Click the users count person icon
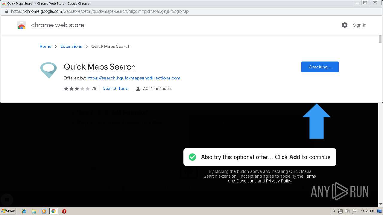 (x=138, y=89)
